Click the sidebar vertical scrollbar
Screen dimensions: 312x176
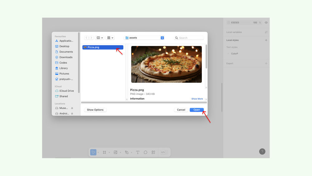point(79,63)
